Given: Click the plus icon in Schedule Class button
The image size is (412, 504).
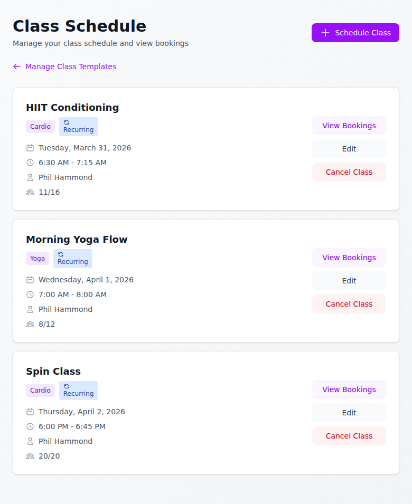Looking at the screenshot, I should (325, 33).
